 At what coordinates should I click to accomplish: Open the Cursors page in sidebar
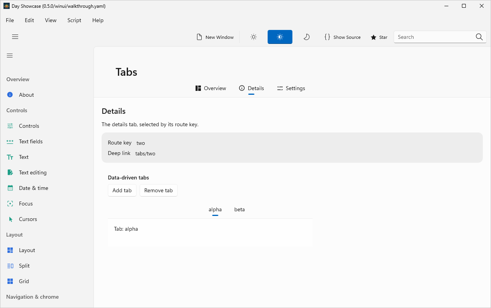point(47,219)
